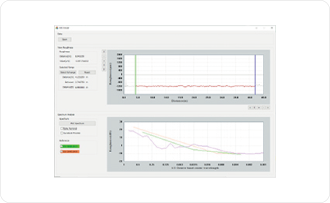Click rightmost icon in toolbar below roughness chart
Viewport: 330px width, 203px height.
(268, 108)
